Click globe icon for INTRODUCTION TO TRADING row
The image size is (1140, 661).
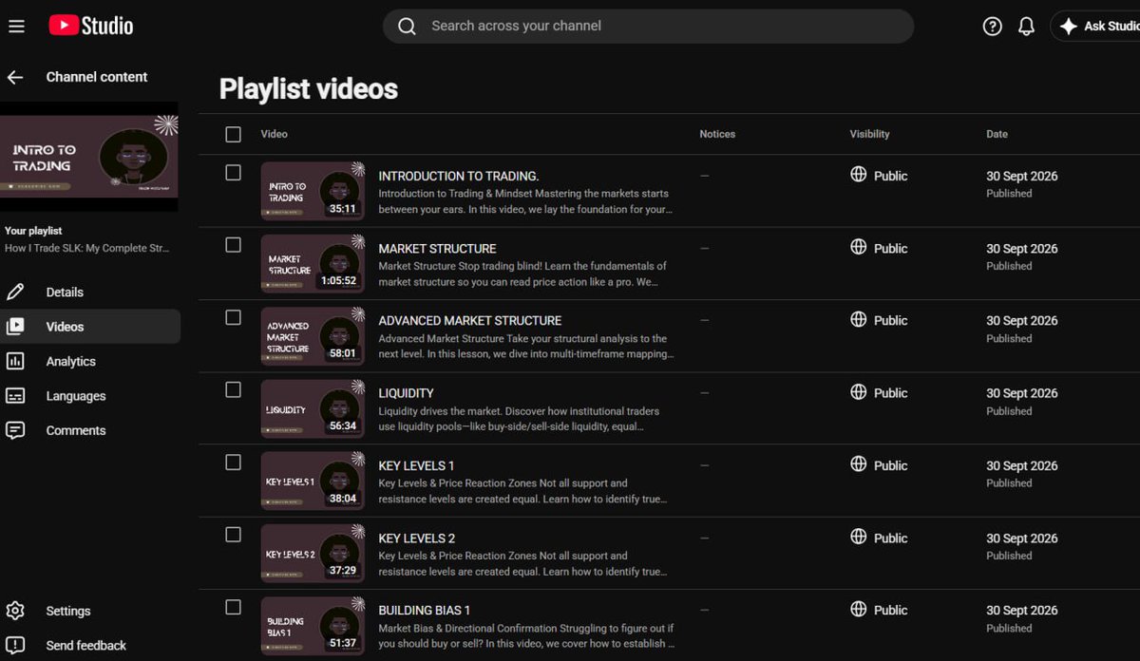859,175
